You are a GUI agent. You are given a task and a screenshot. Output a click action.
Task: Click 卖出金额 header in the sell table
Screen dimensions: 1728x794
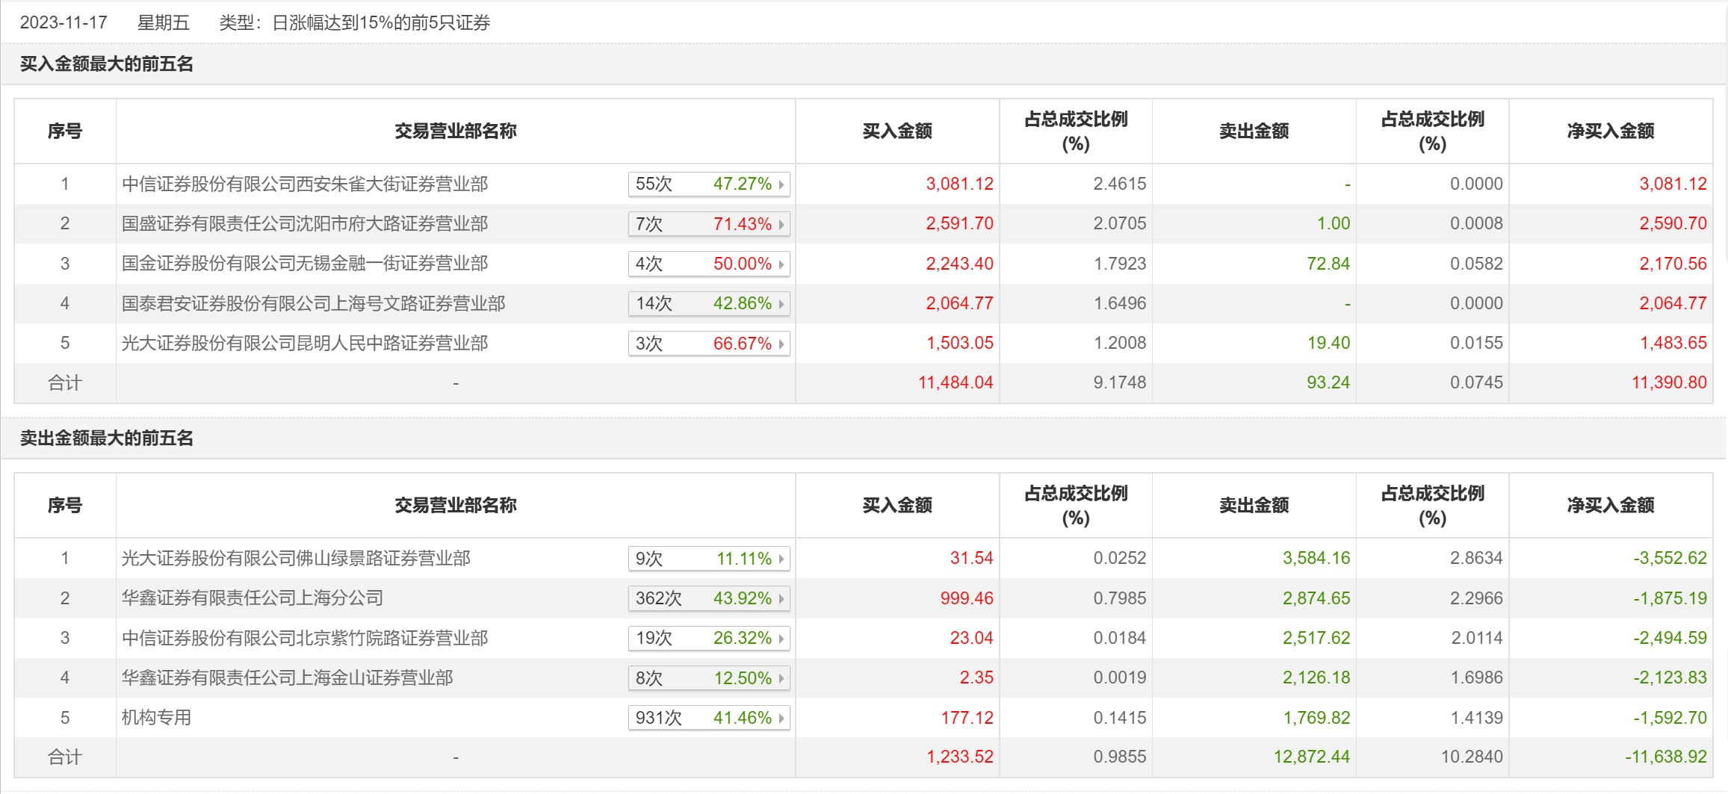click(1254, 506)
